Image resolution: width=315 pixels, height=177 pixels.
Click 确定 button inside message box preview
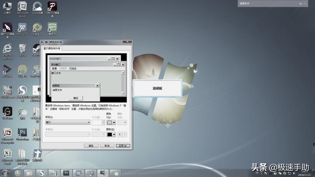[x=75, y=98]
